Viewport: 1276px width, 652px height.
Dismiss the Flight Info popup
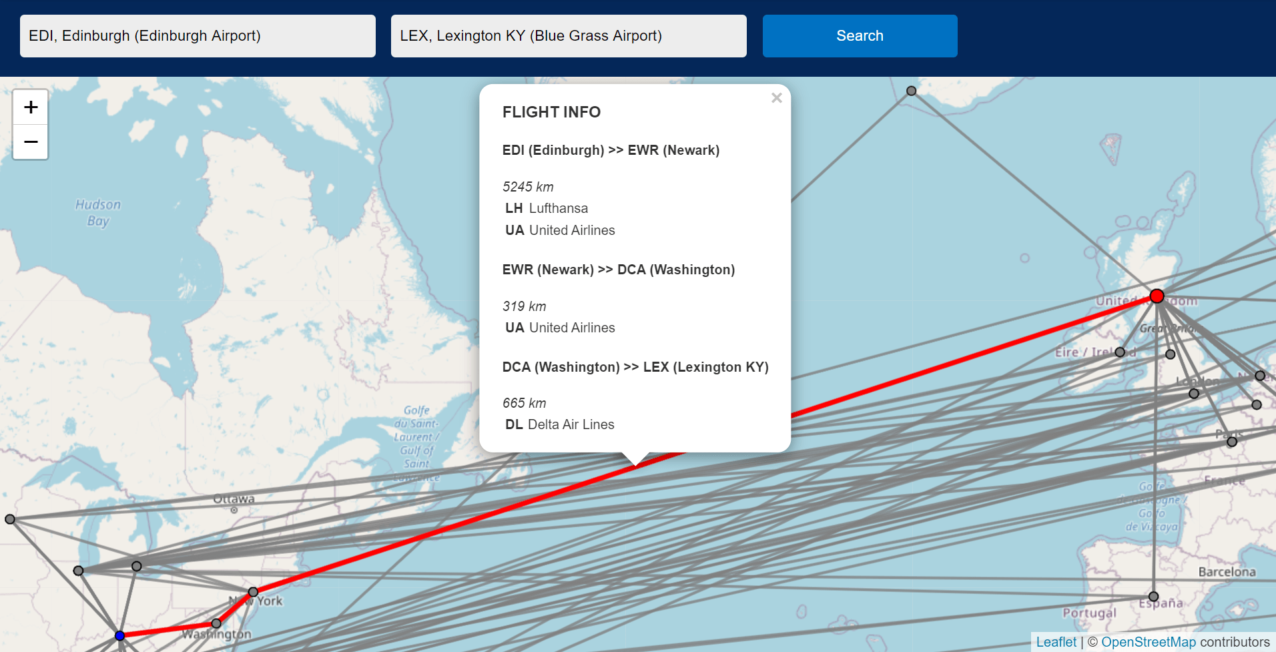776,97
